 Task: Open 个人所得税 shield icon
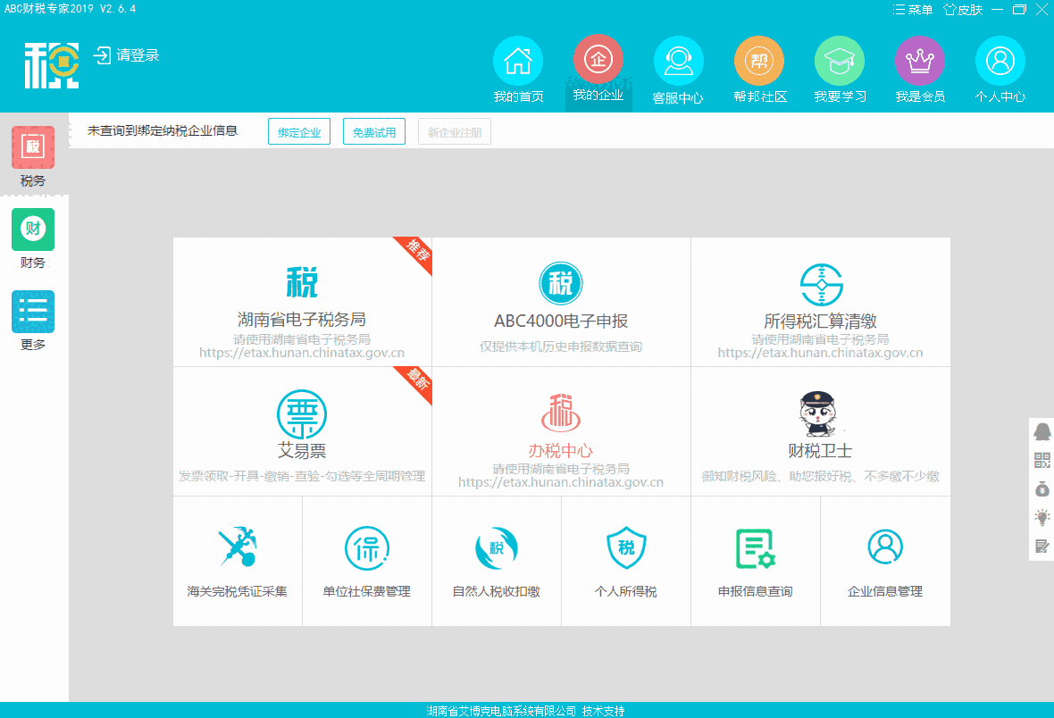625,548
